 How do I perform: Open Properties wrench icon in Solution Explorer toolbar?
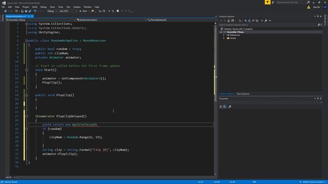point(266,20)
